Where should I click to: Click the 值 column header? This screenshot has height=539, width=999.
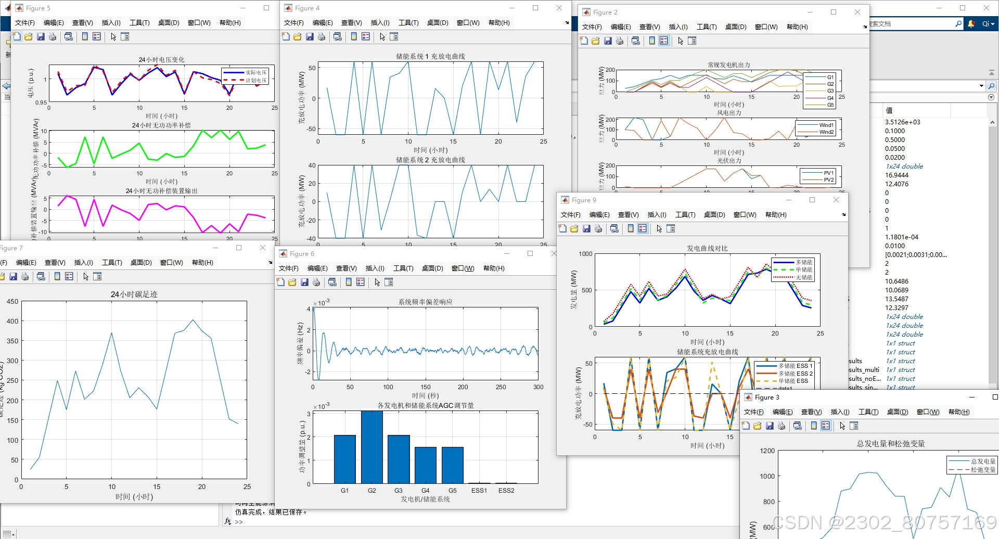coord(917,110)
